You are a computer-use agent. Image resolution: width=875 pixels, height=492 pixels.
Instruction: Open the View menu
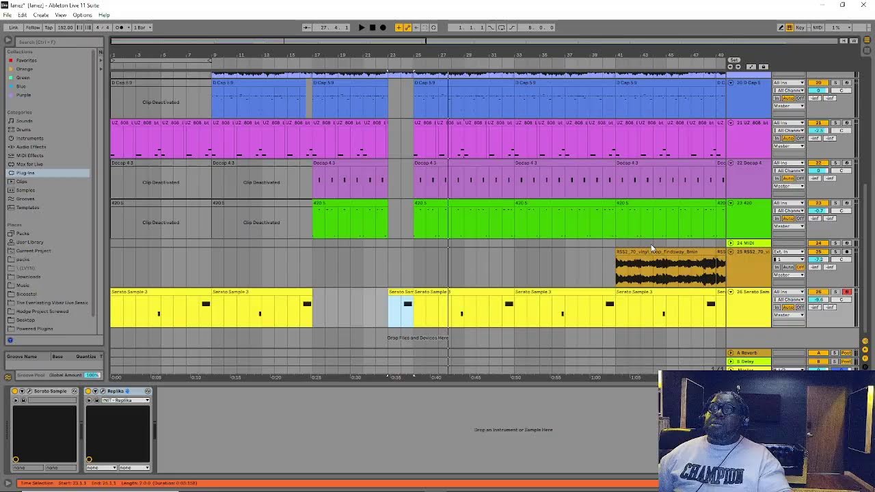click(61, 15)
